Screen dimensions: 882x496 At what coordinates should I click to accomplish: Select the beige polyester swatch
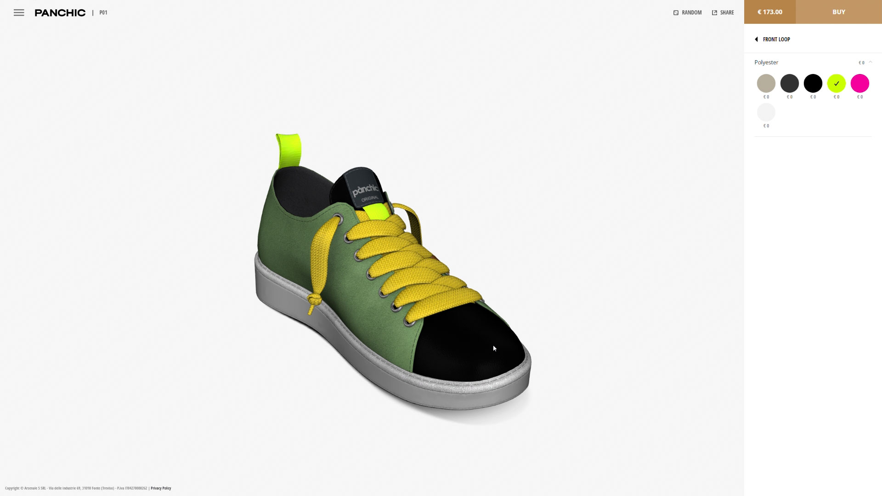pos(766,84)
